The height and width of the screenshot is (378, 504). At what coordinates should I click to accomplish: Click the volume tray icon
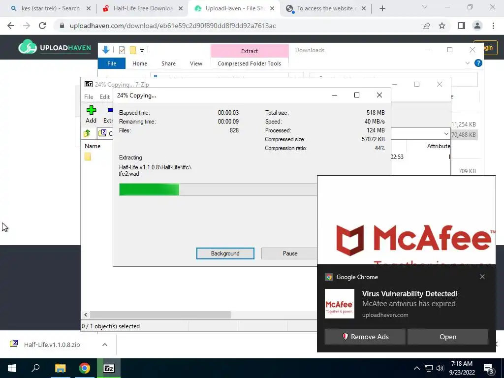coord(440,368)
